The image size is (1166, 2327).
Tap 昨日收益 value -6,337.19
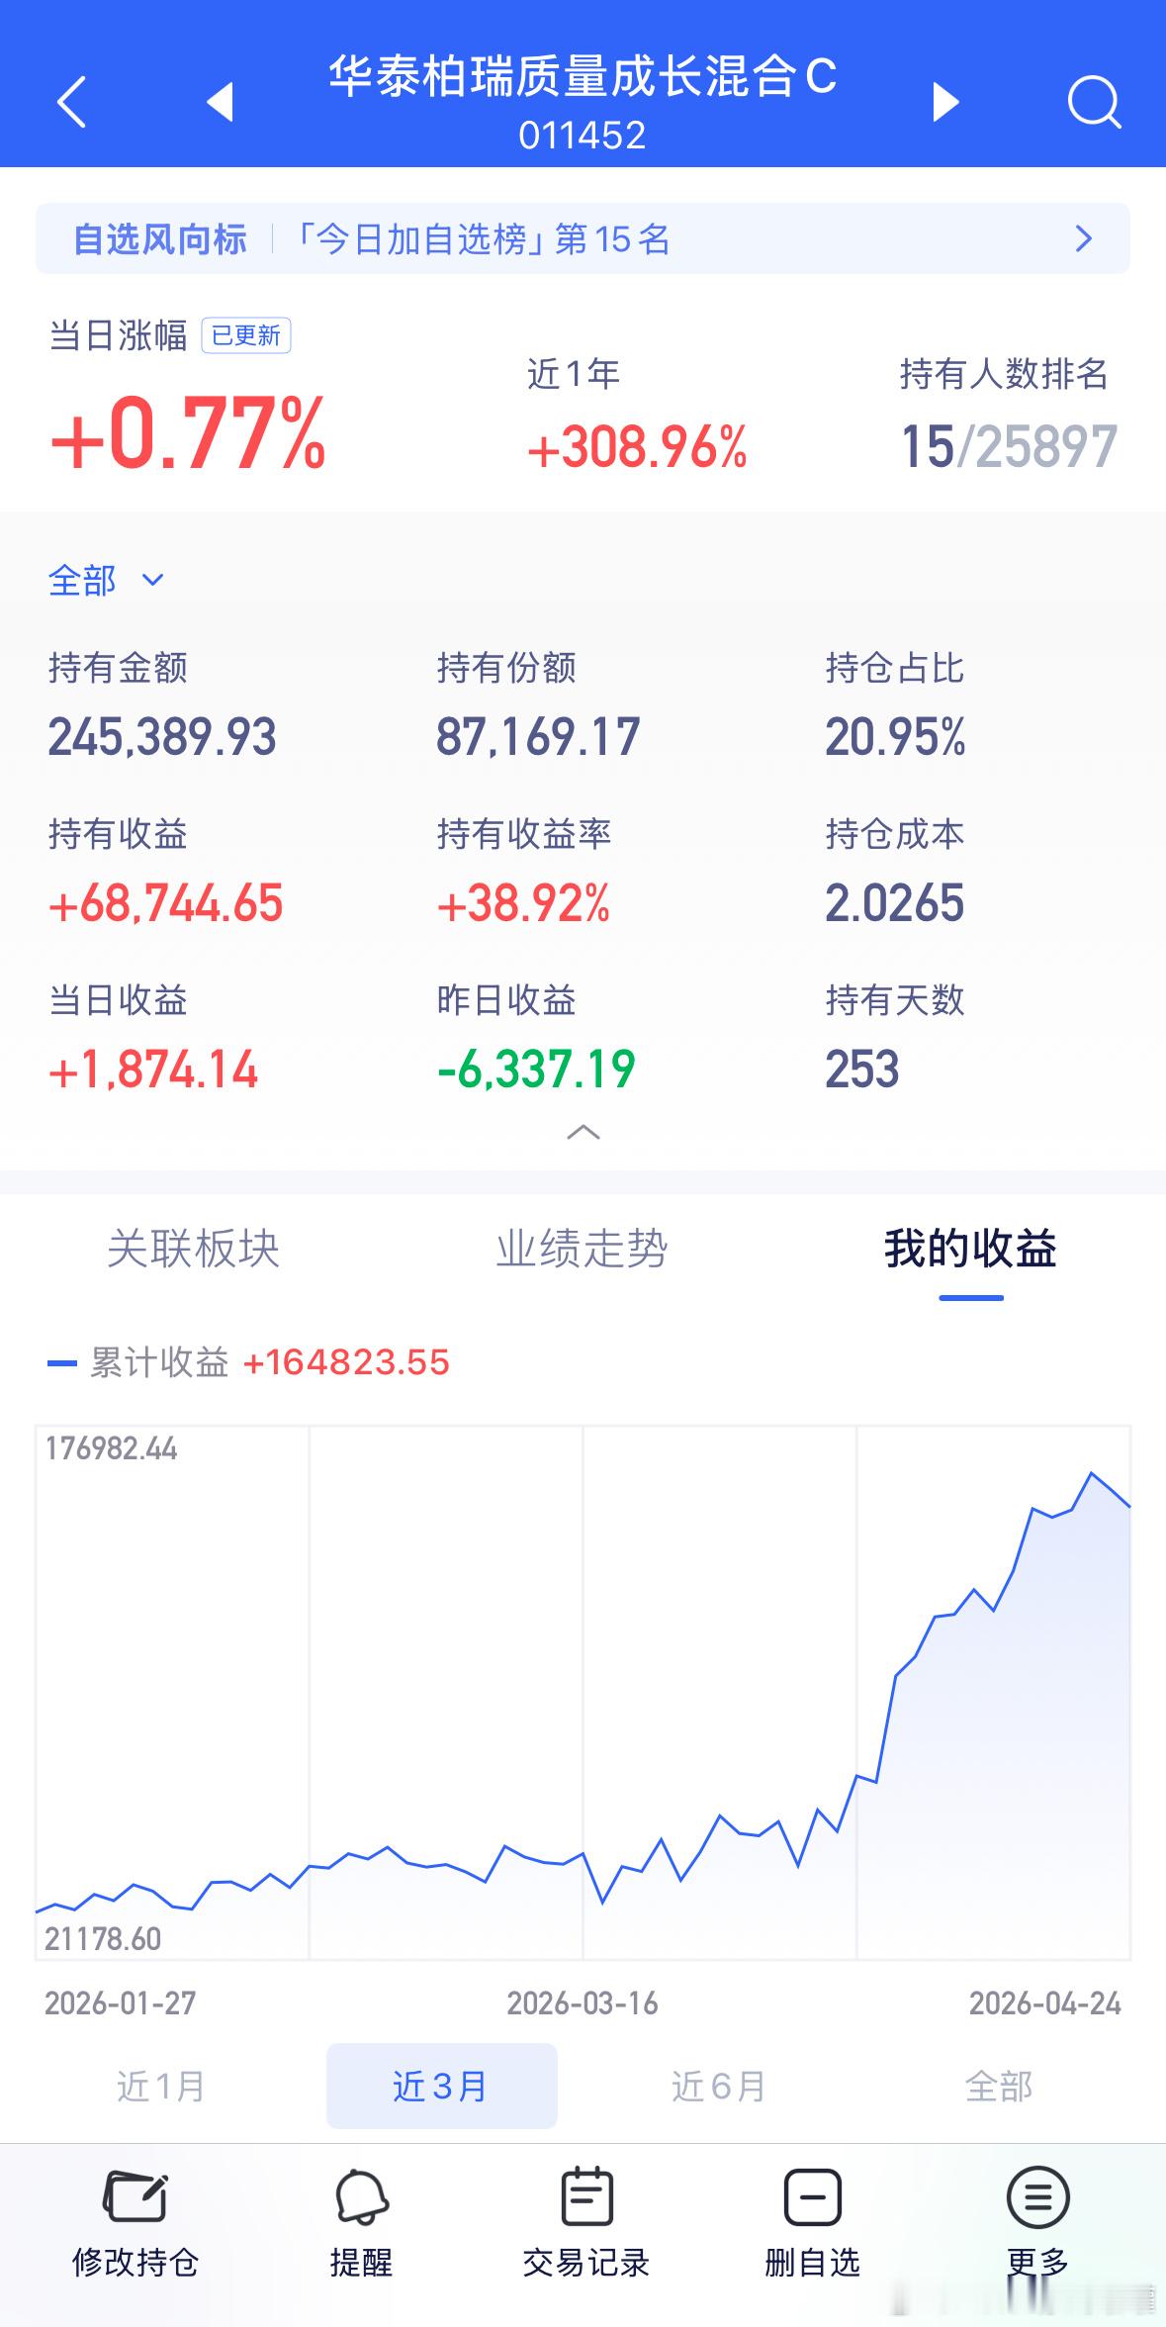[x=535, y=1070]
